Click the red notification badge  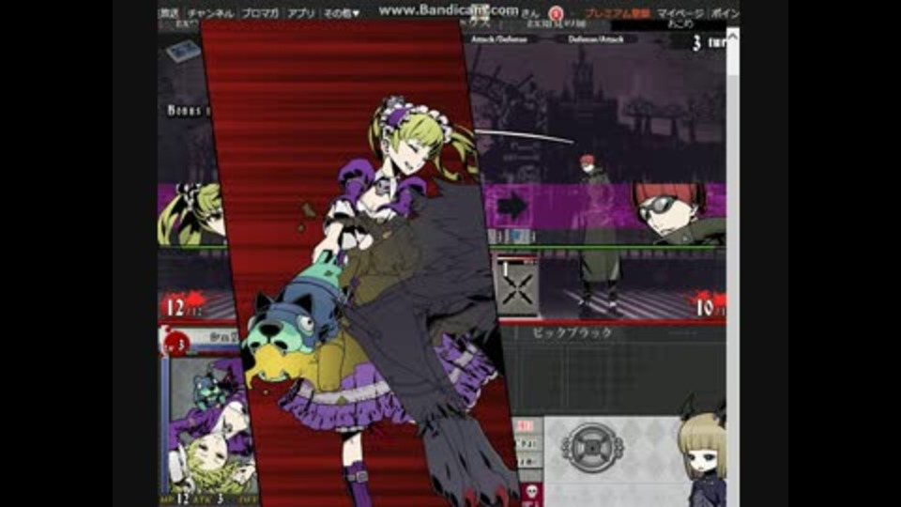coord(556,14)
